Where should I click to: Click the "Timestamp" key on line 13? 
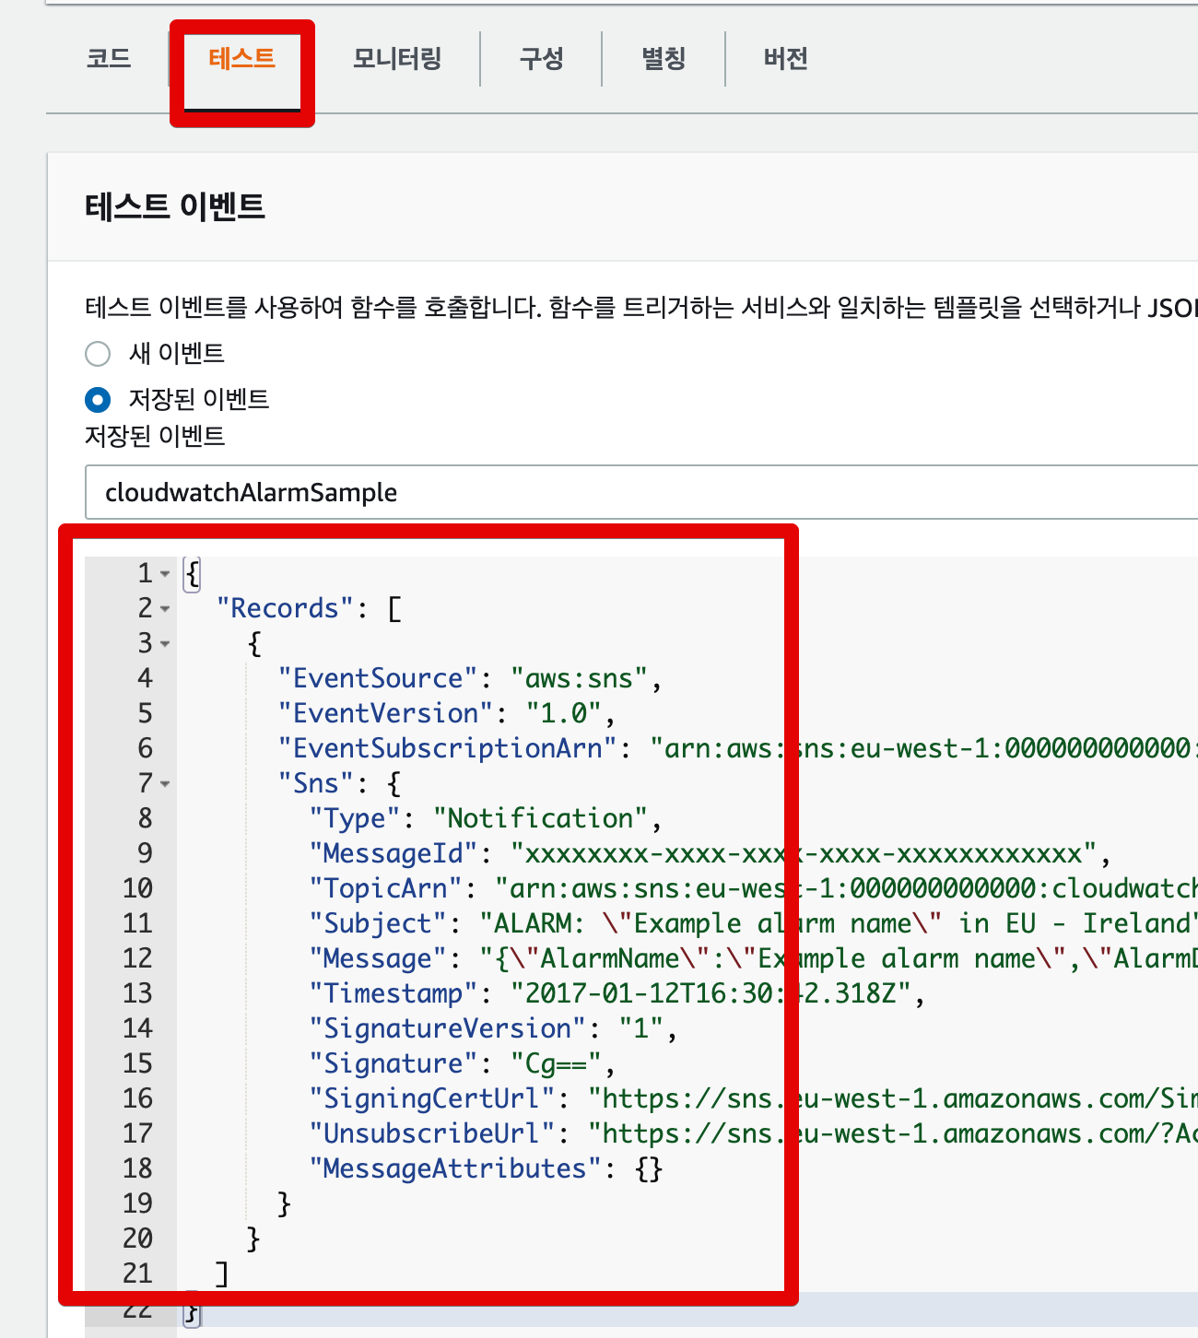[x=393, y=994]
